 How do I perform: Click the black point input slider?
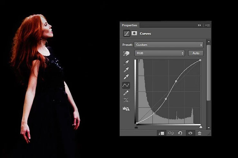pyautogui.click(x=136, y=127)
